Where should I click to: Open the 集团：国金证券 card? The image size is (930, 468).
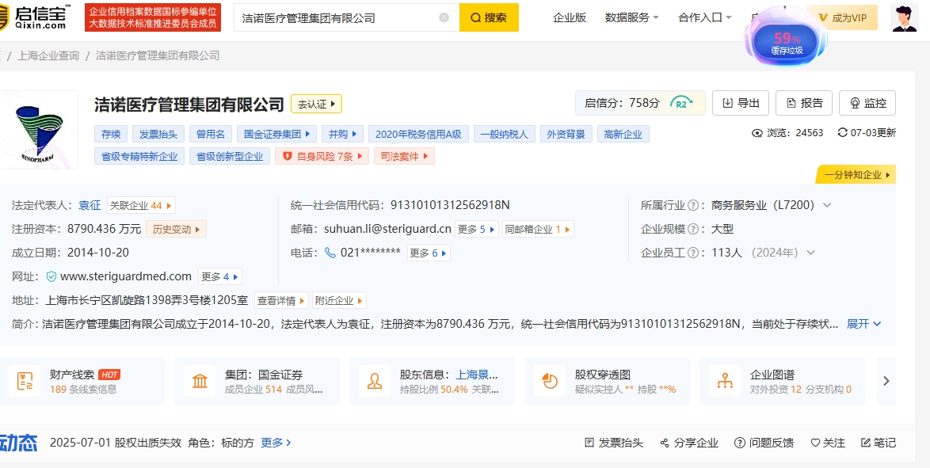point(257,381)
